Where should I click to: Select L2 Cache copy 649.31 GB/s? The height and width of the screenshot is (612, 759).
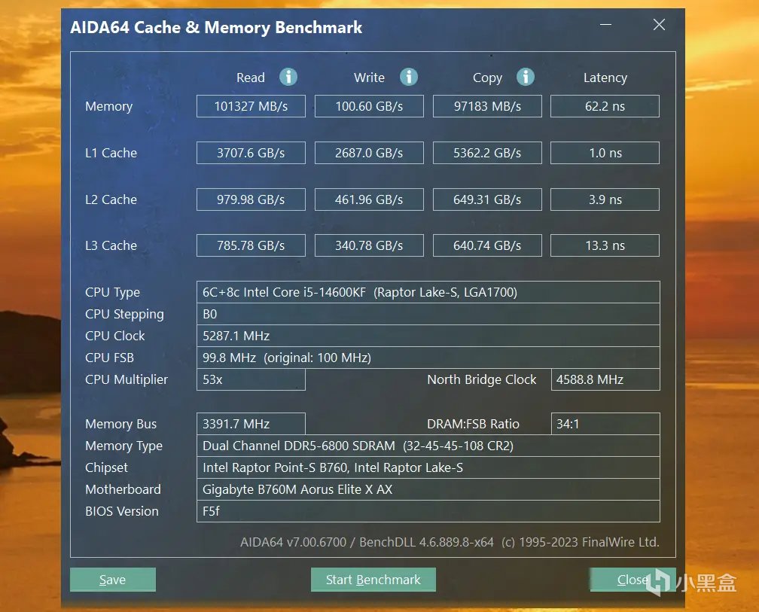[x=487, y=199]
